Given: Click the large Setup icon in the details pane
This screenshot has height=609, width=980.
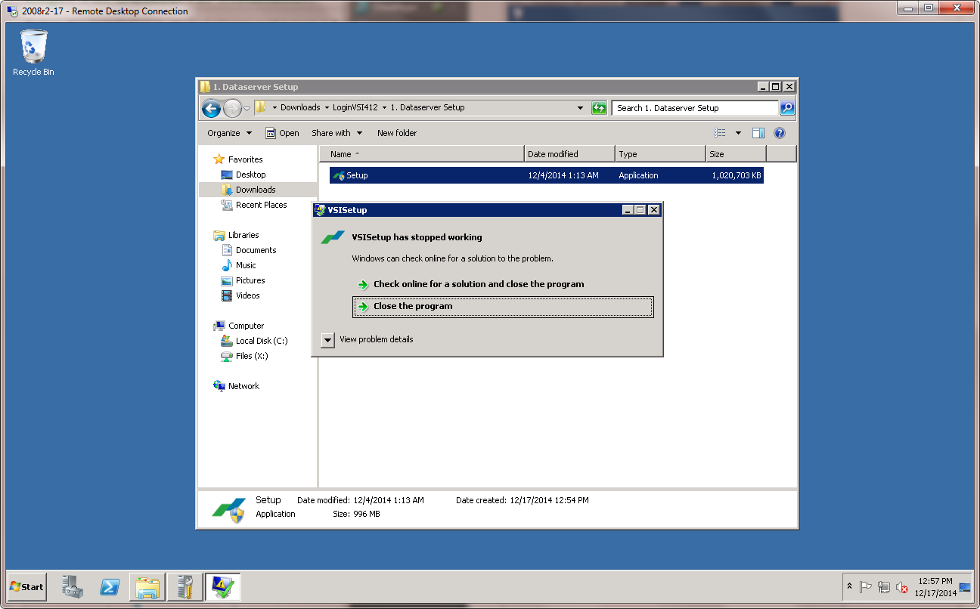Looking at the screenshot, I should coord(229,510).
